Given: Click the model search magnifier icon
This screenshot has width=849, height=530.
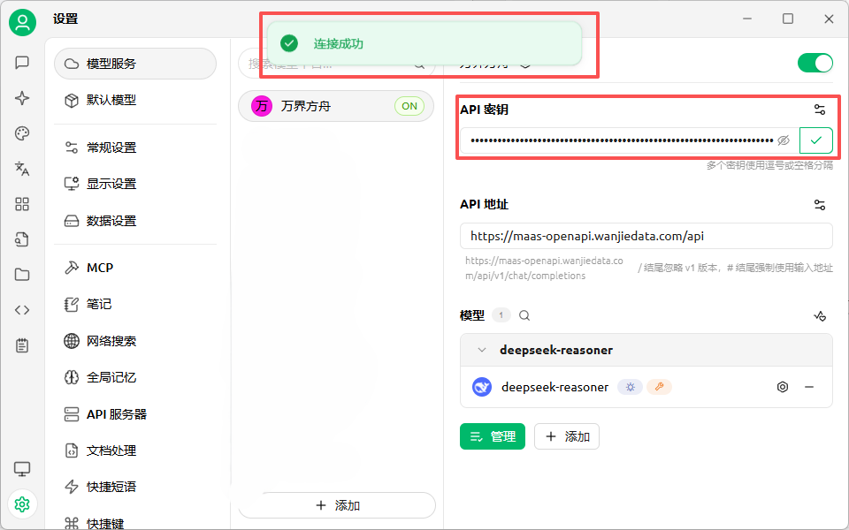Looking at the screenshot, I should click(524, 315).
